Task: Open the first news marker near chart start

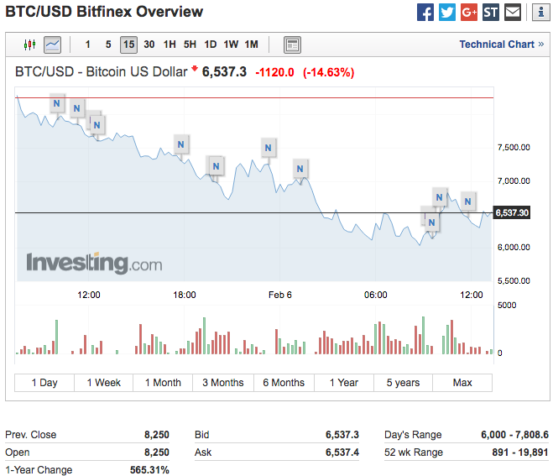Action: (x=57, y=103)
